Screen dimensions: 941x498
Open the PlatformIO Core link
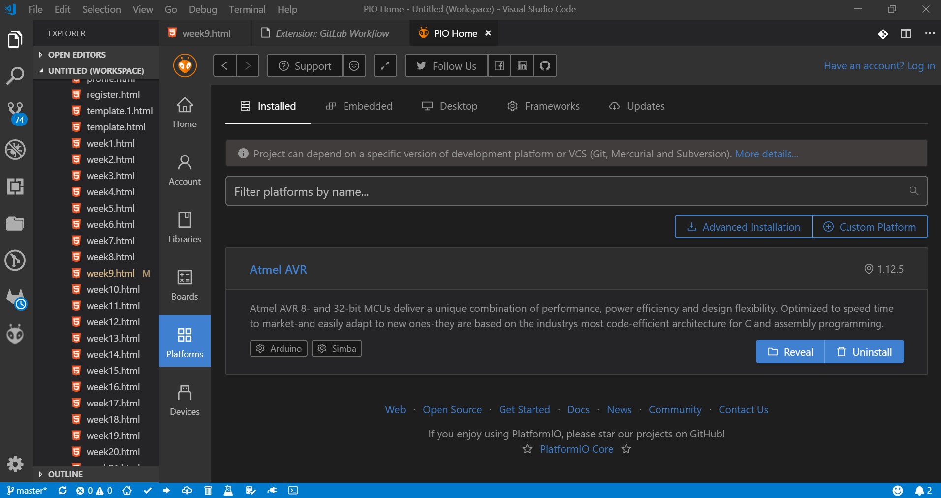(x=577, y=449)
